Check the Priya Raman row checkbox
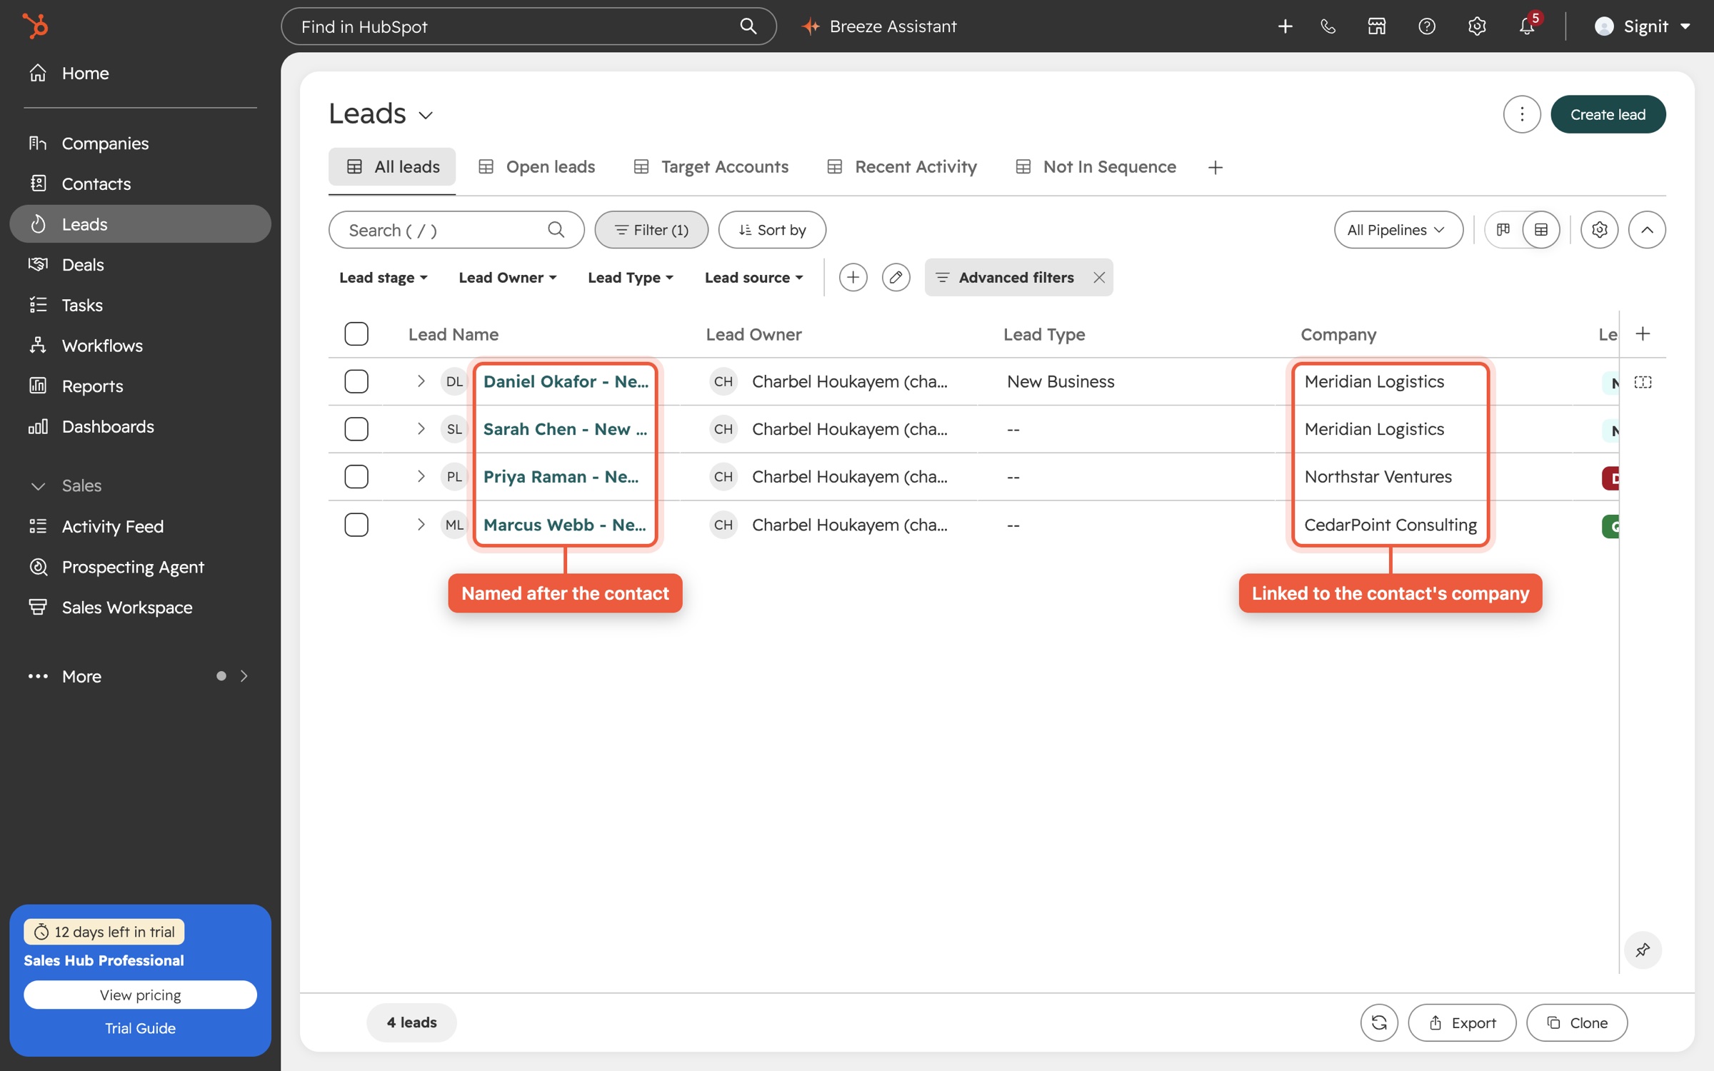1714x1071 pixels. (x=356, y=476)
